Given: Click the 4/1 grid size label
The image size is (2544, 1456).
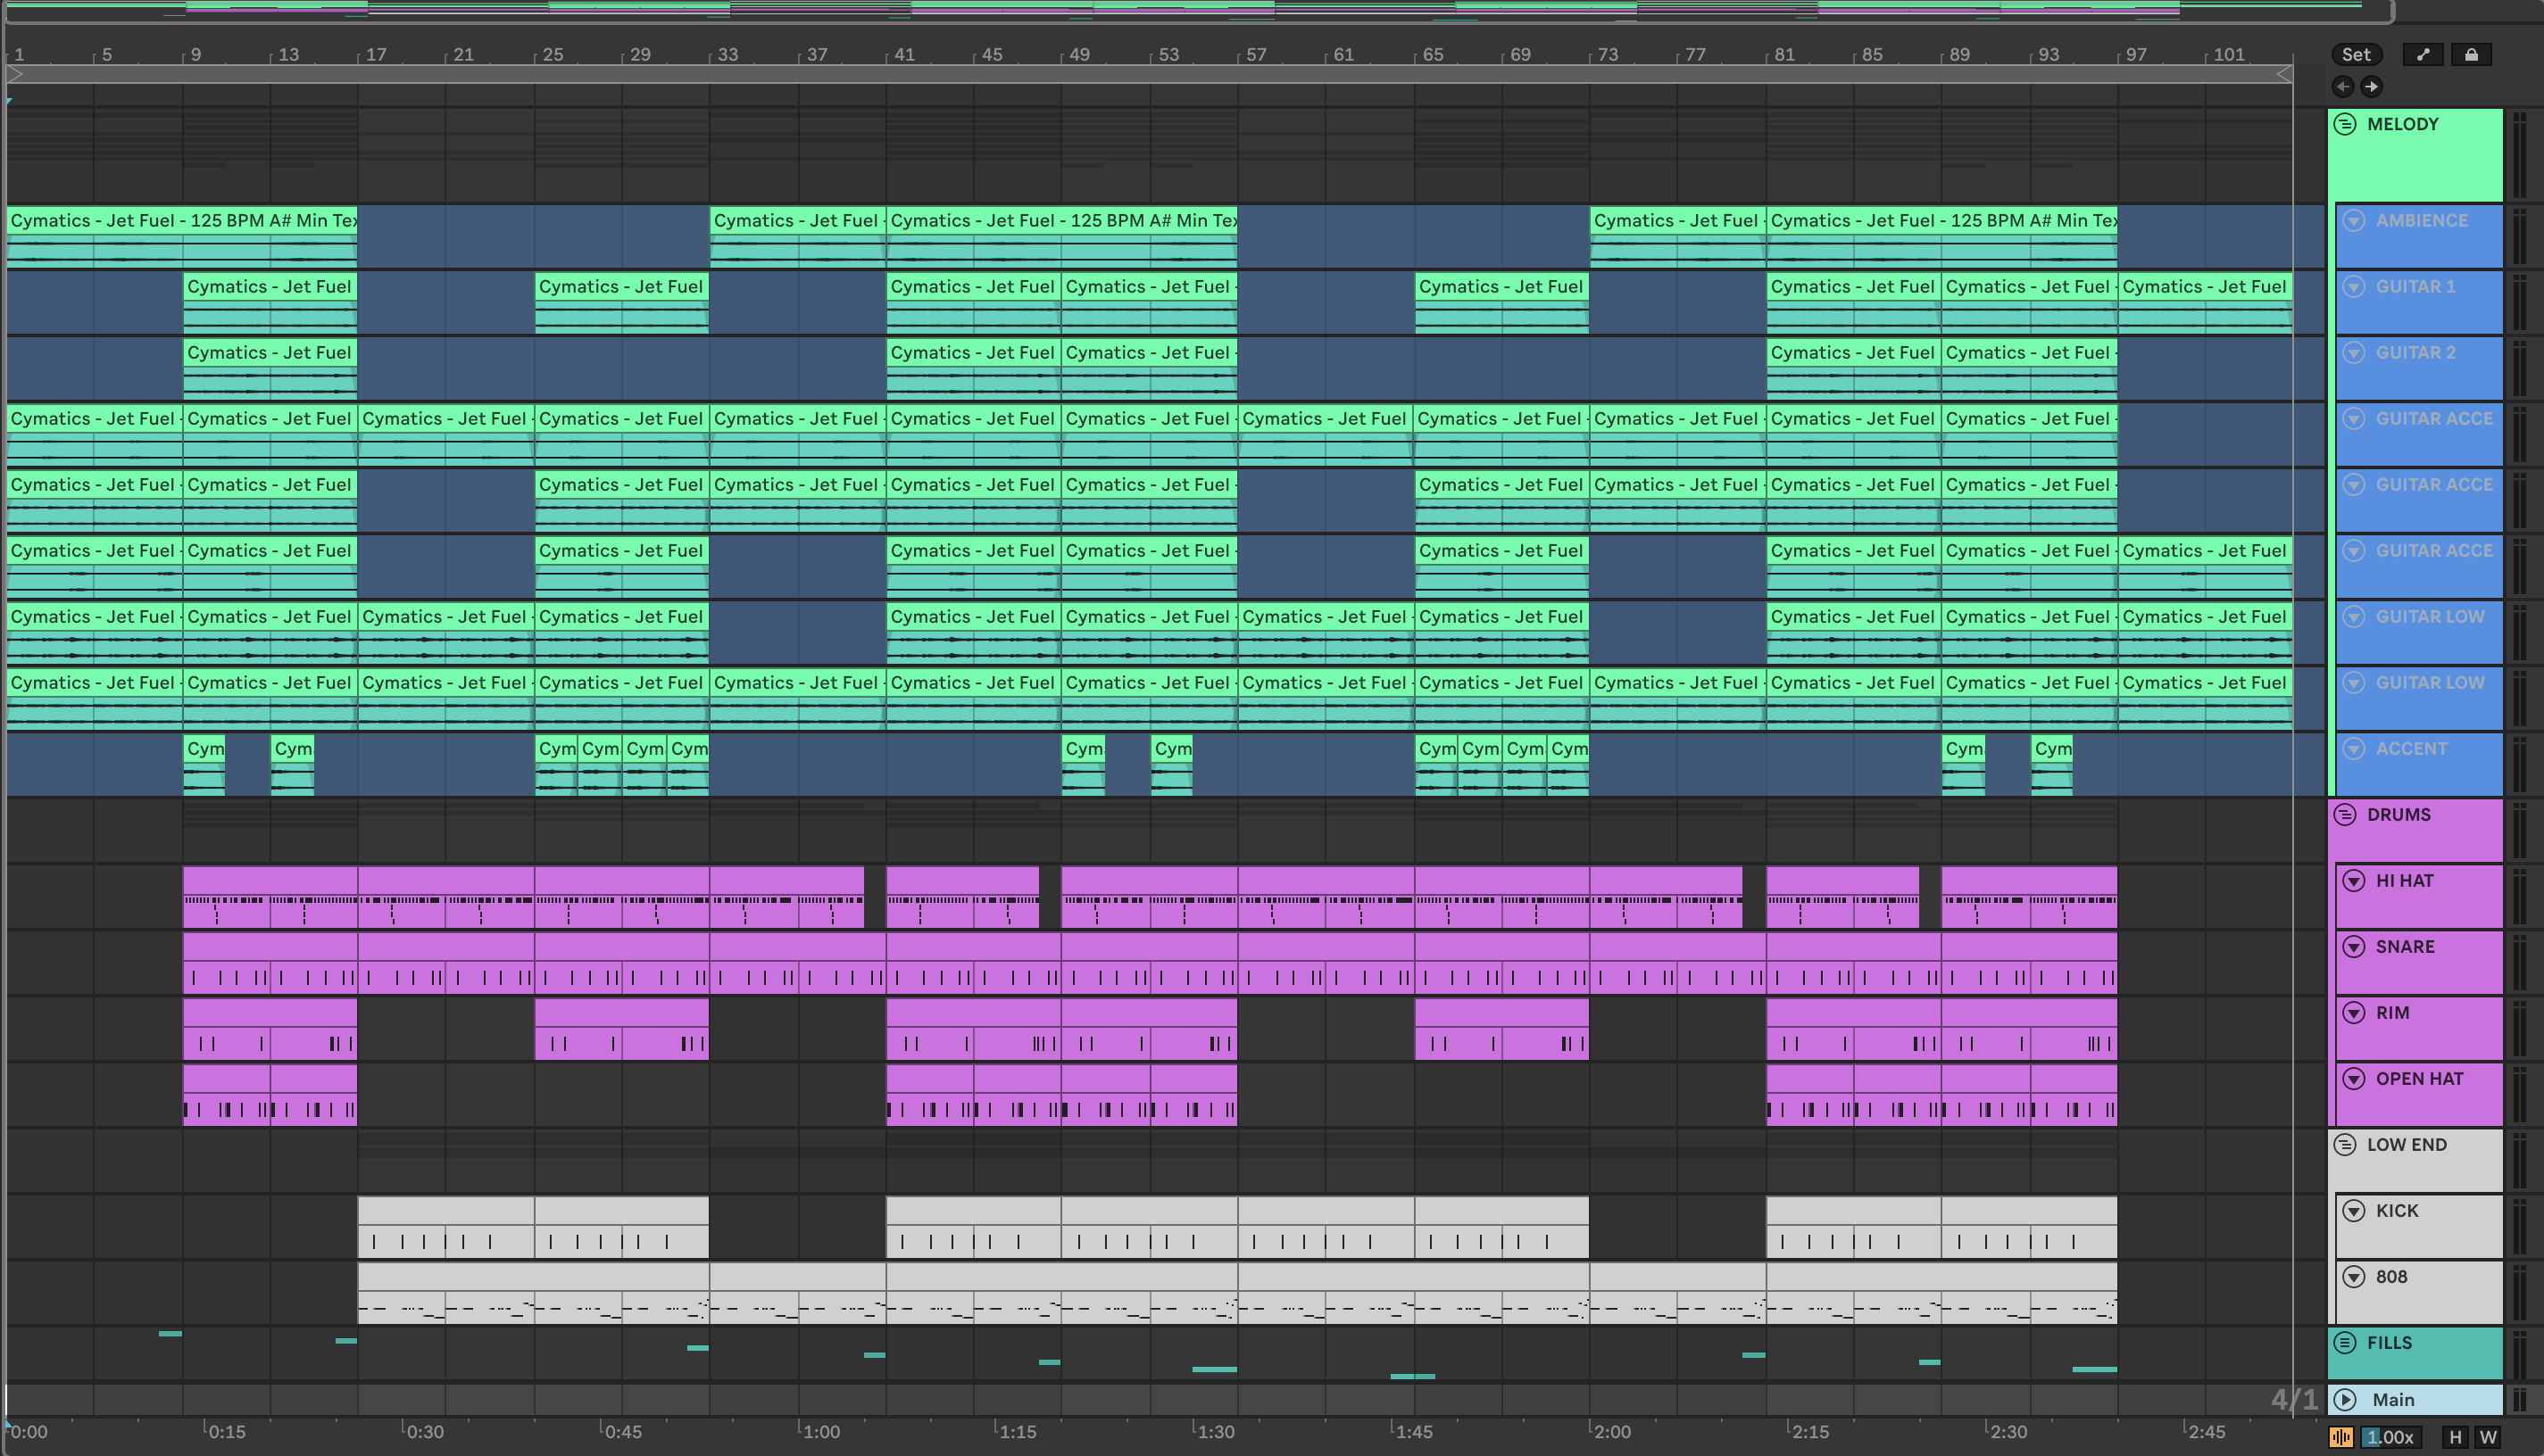Looking at the screenshot, I should click(2293, 1399).
